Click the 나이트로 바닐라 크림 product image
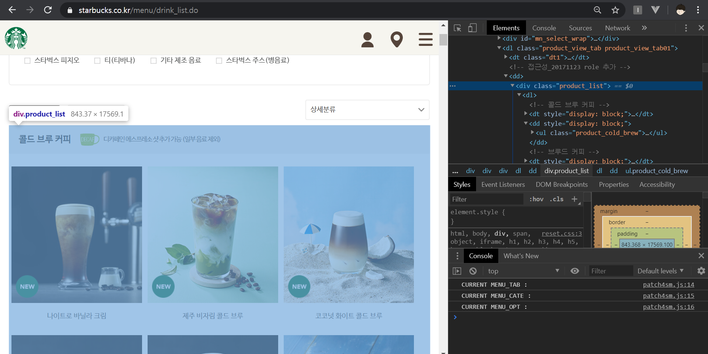Viewport: 708px width, 354px height. [77, 235]
